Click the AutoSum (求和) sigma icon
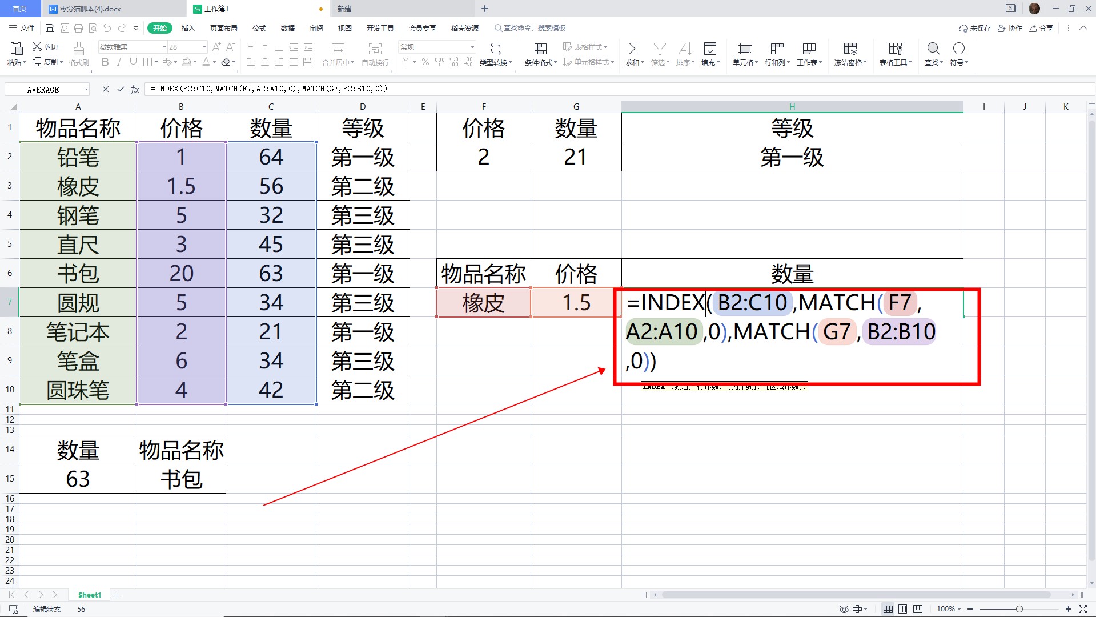This screenshot has height=617, width=1096. (x=633, y=49)
